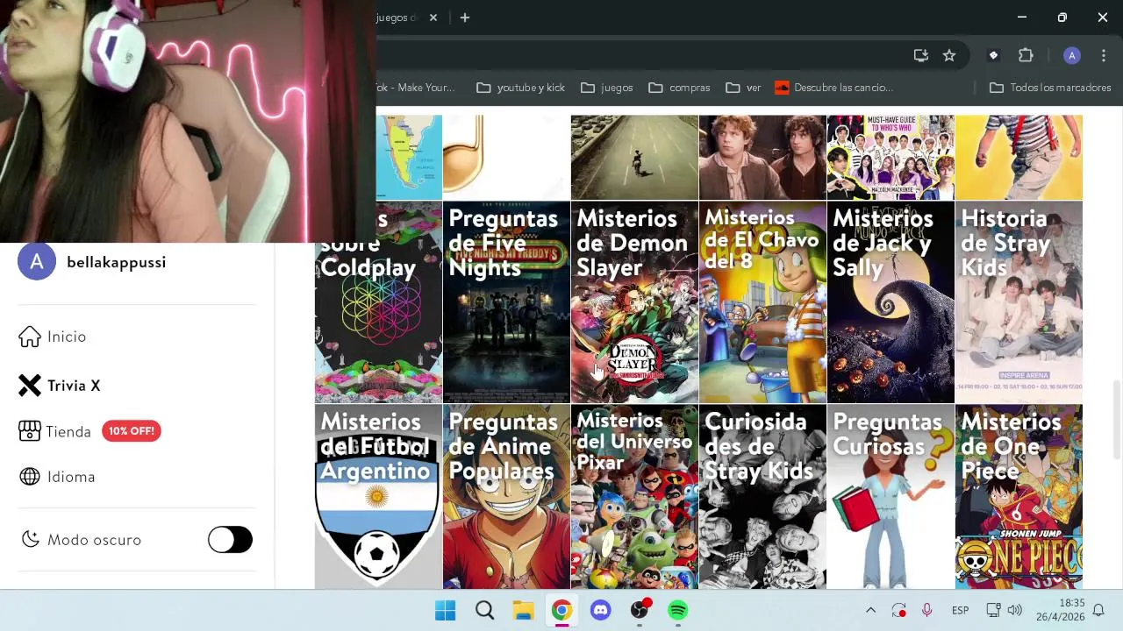Open Spotify from taskbar
Image resolution: width=1123 pixels, height=631 pixels.
click(x=678, y=610)
